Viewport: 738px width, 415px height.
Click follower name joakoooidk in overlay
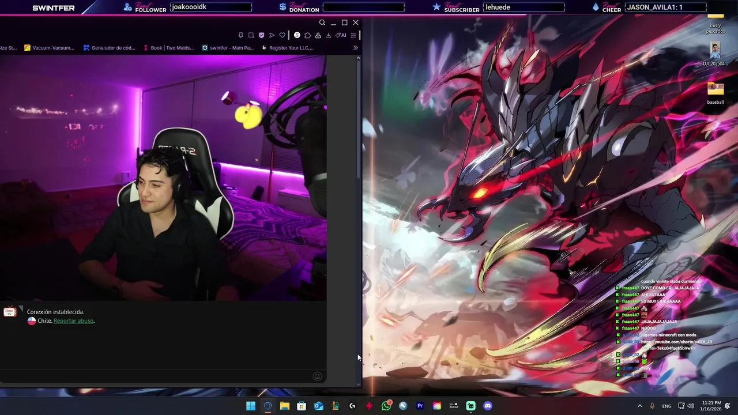[x=189, y=7]
